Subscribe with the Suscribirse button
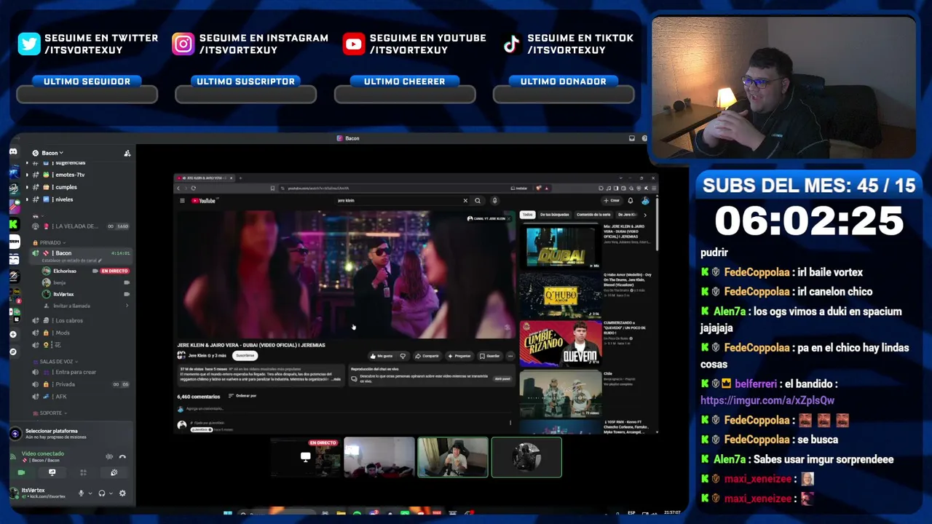 point(245,356)
